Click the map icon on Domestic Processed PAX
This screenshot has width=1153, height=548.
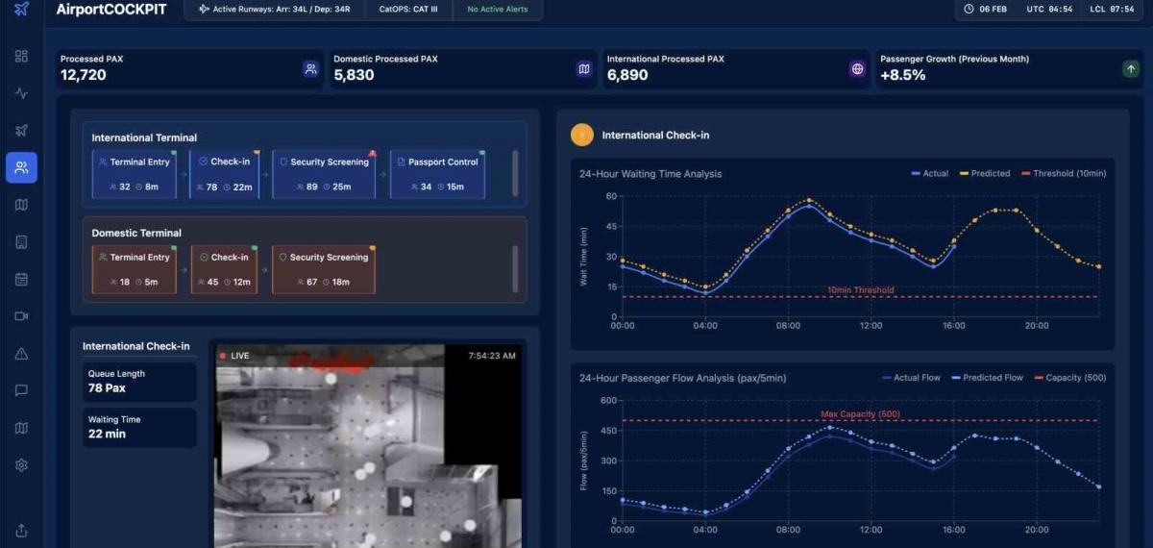(x=583, y=69)
